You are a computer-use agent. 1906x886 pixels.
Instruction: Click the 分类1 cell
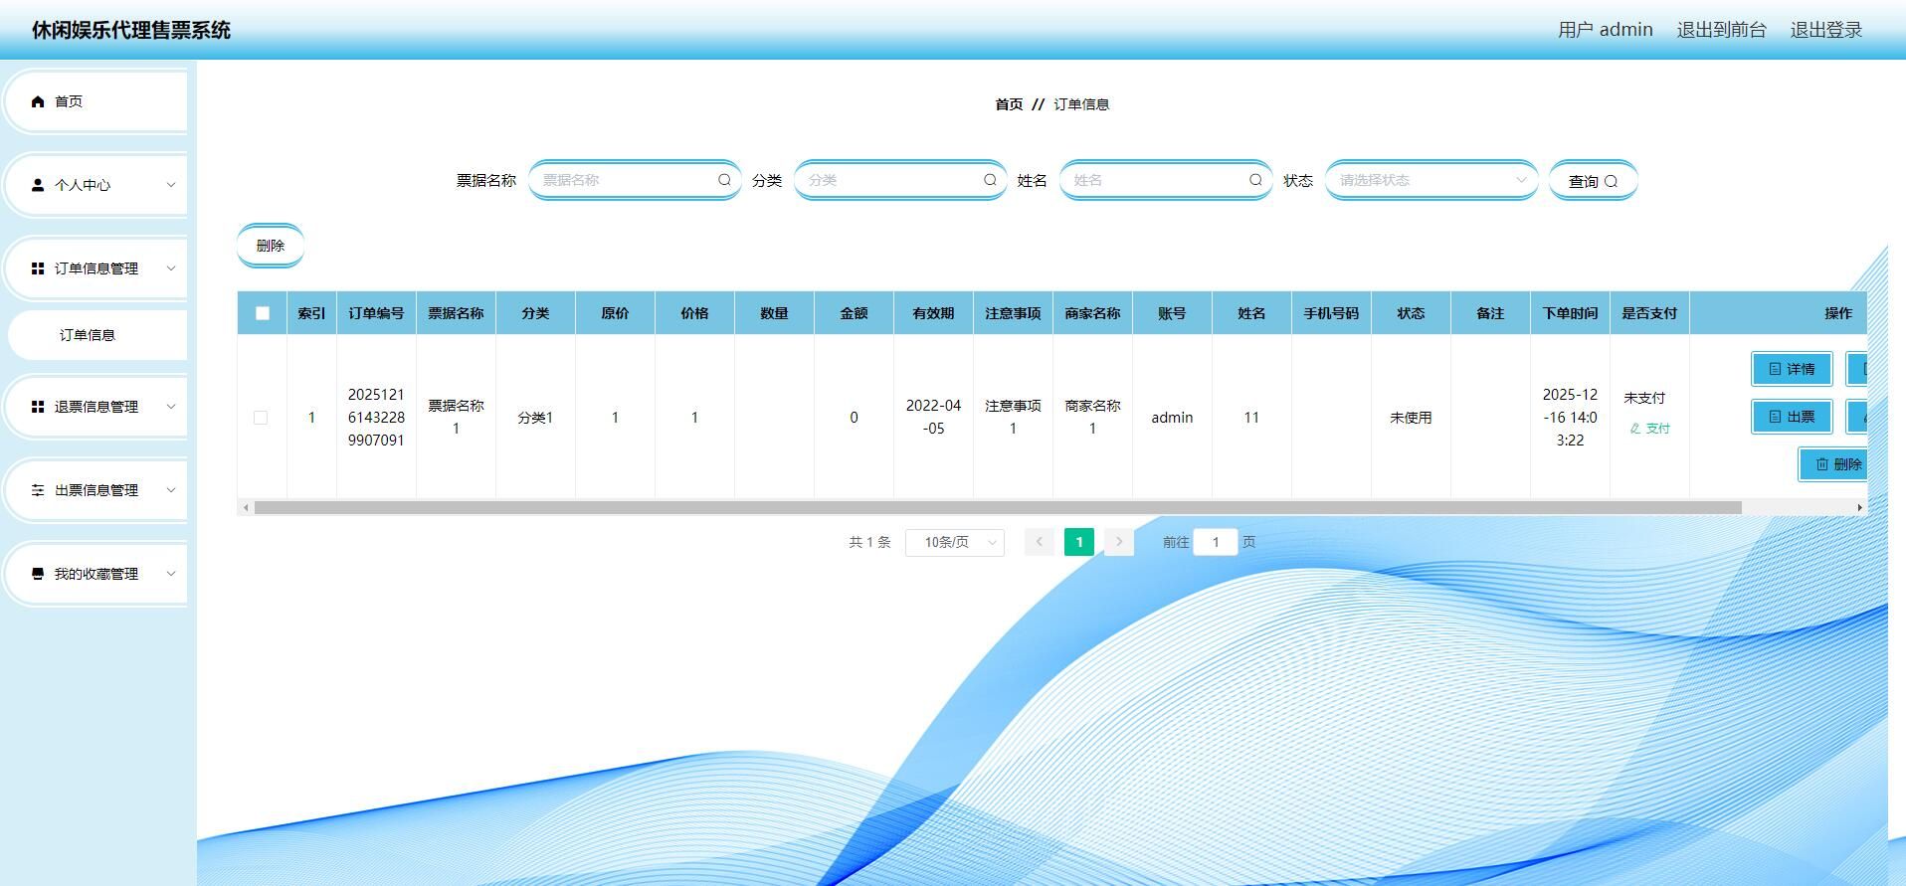click(x=535, y=418)
